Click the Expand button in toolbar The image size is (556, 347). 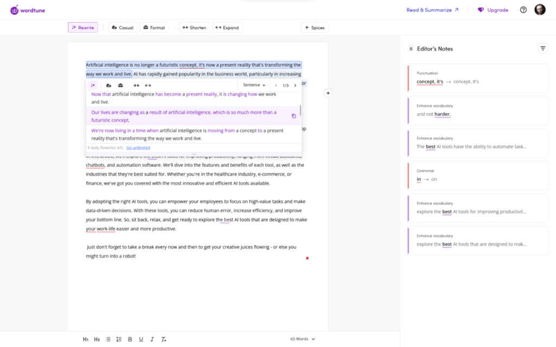pyautogui.click(x=228, y=28)
